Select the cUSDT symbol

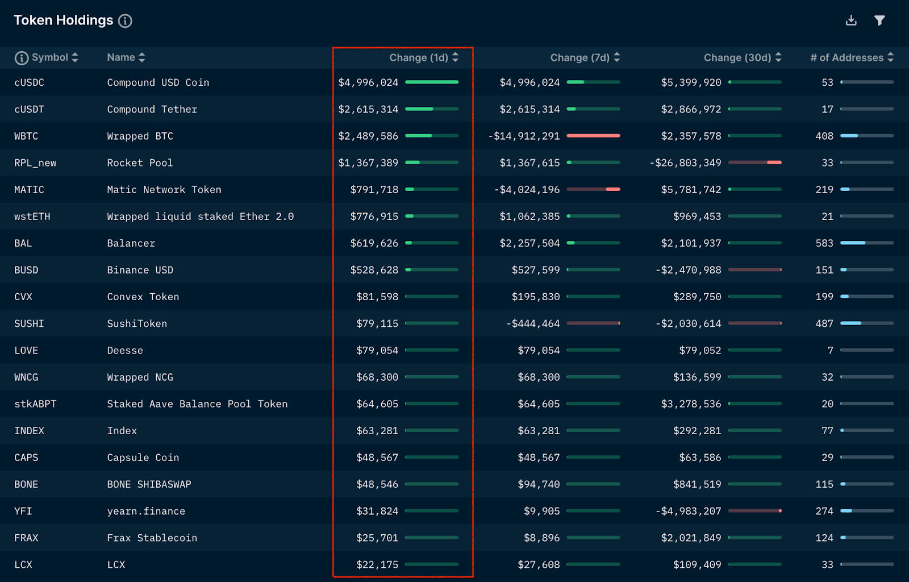(29, 109)
